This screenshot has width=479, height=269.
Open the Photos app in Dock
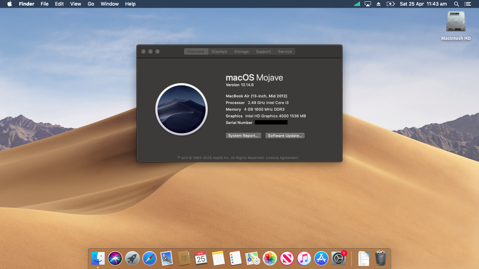[270, 258]
